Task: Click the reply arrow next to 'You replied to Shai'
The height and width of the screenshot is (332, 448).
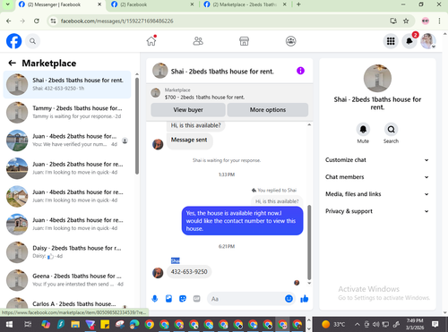Action: pyautogui.click(x=254, y=190)
